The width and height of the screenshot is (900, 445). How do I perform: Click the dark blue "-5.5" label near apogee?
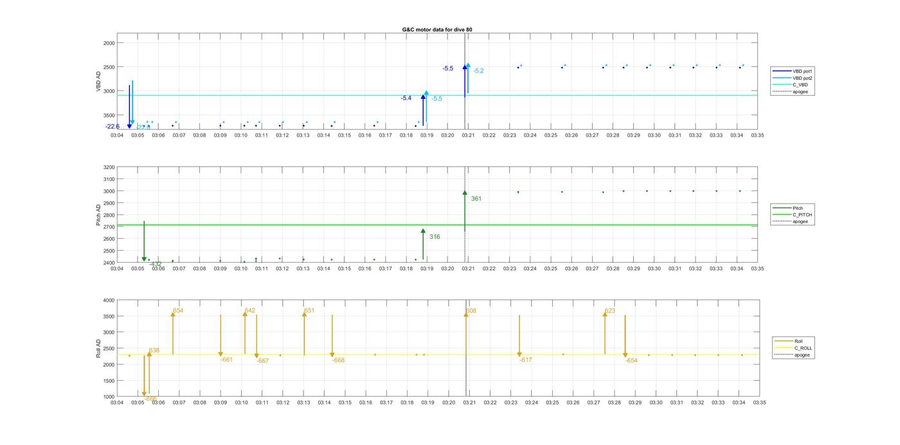(x=448, y=68)
